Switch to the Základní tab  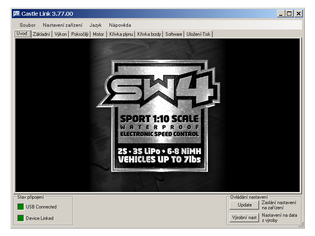point(42,34)
